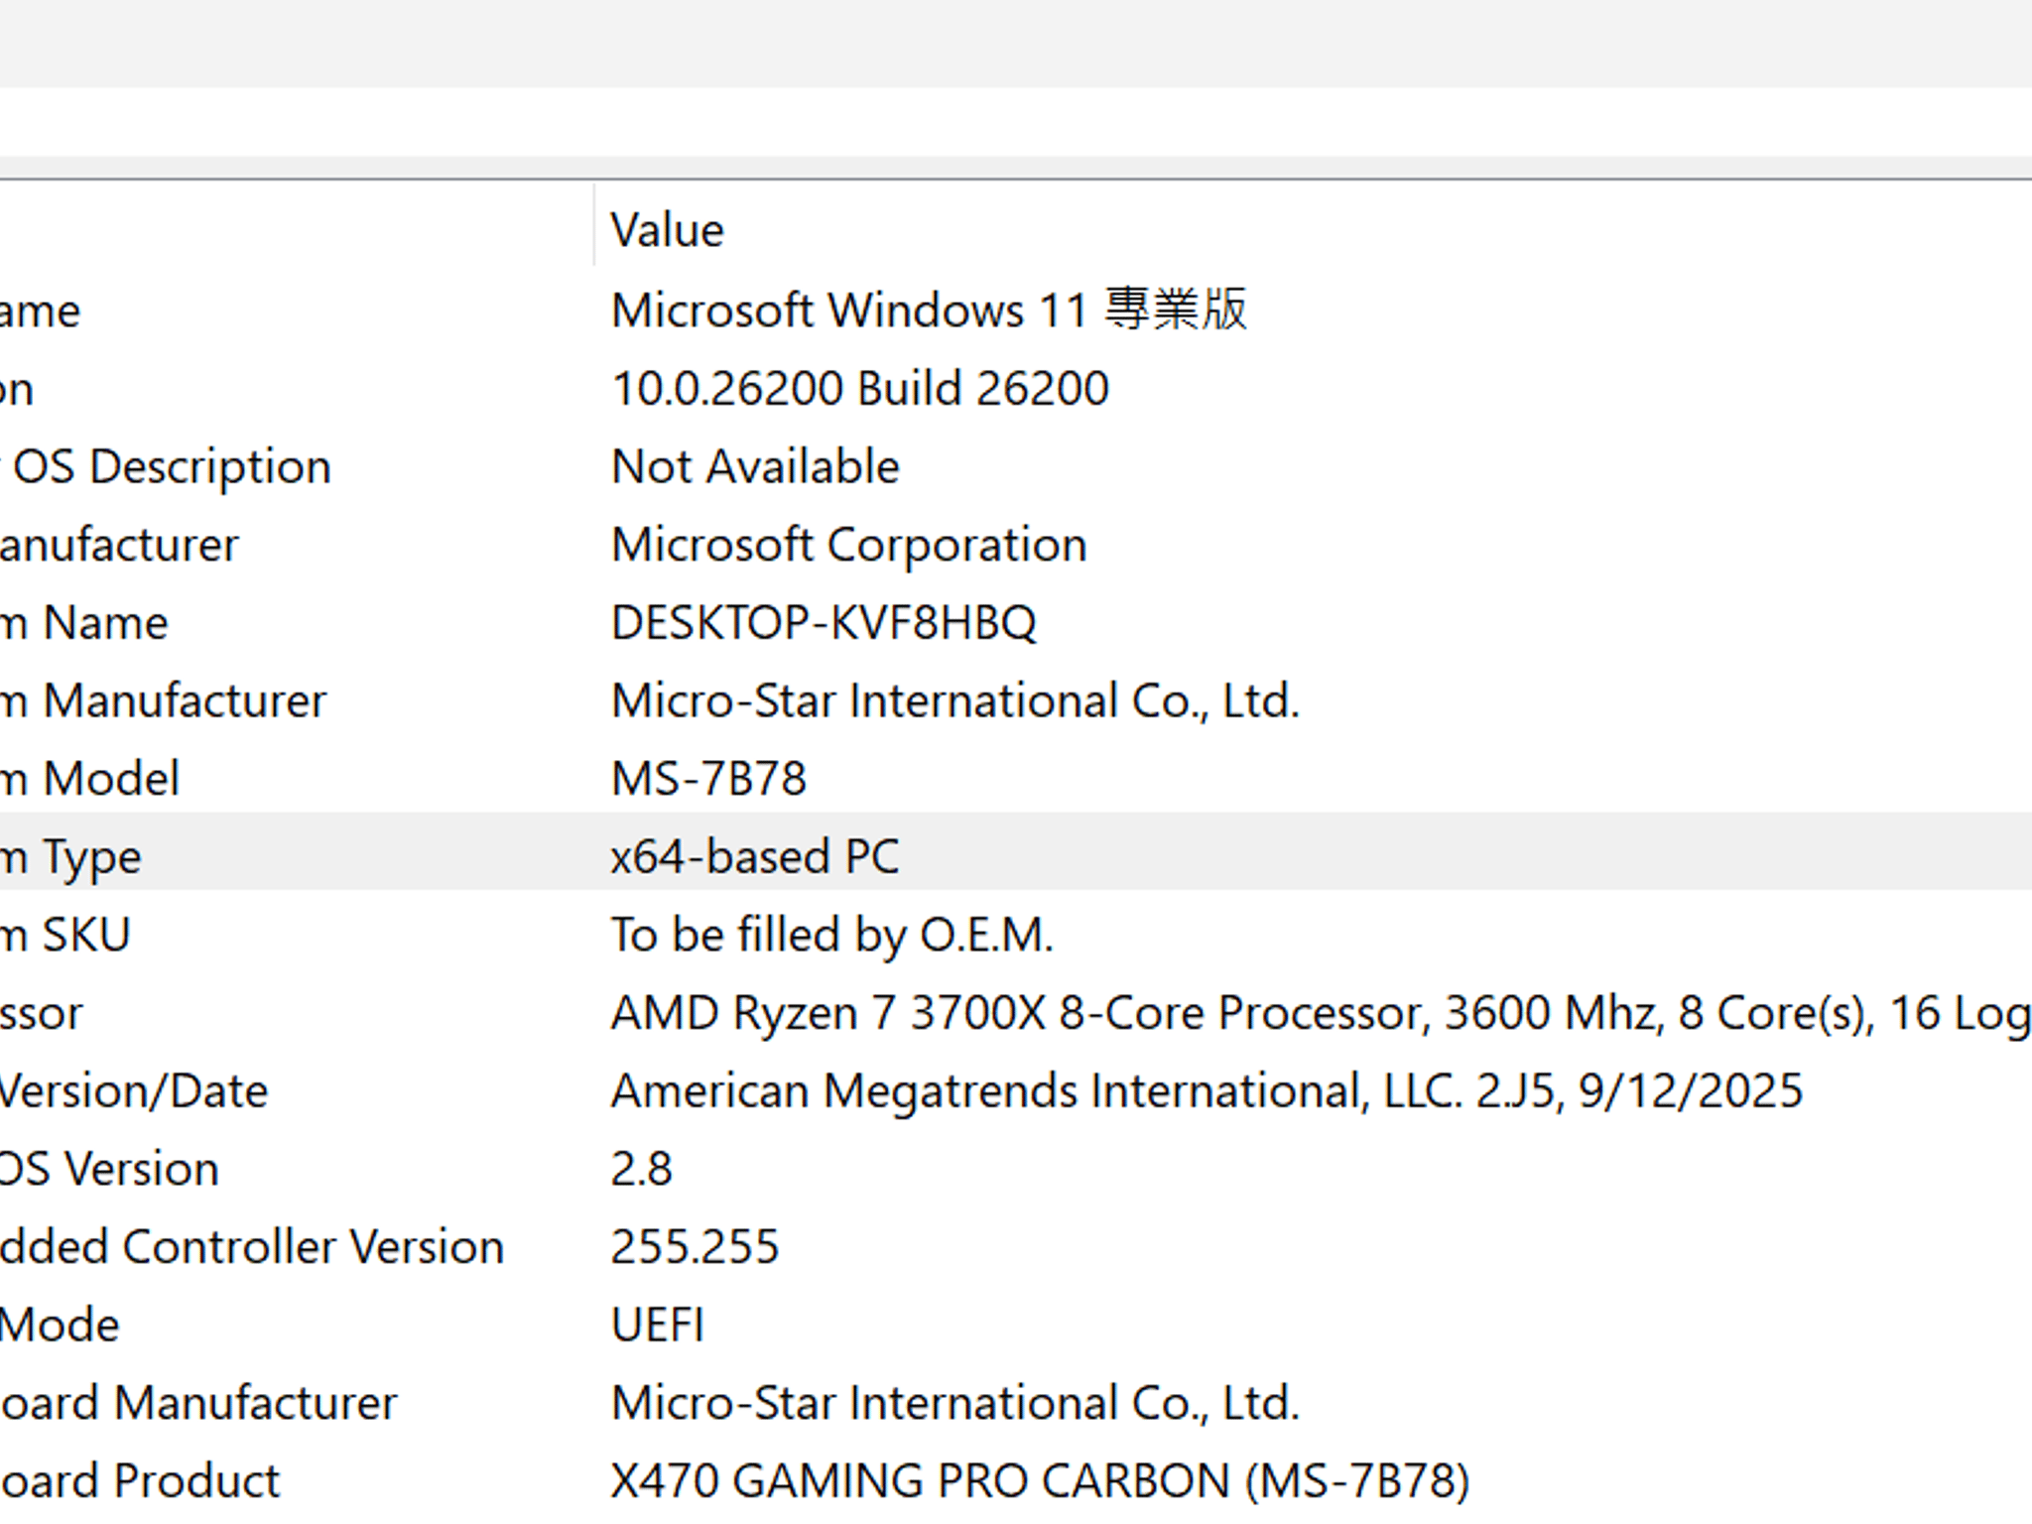Select the "UEFI" BIOS mode value

click(657, 1326)
